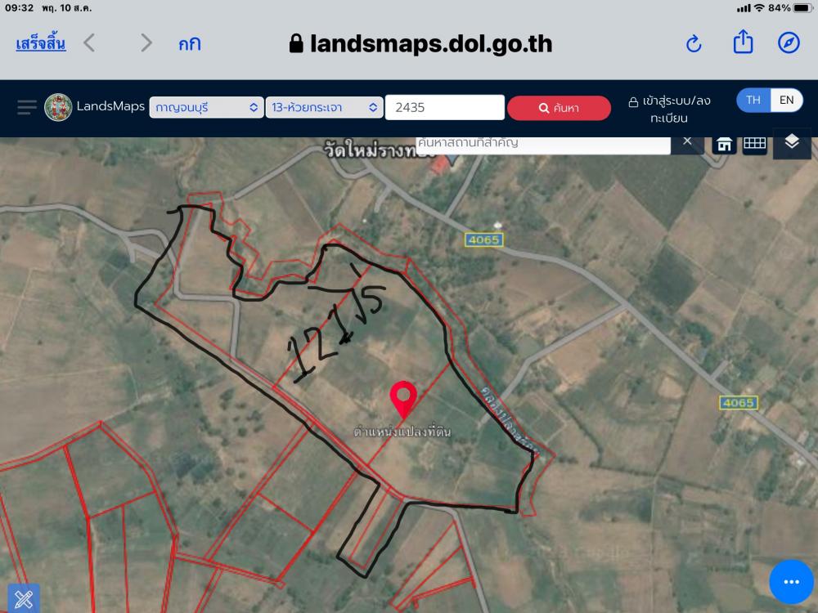This screenshot has height=613, width=818.
Task: Tap the share icon in browser bar
Action: [x=743, y=43]
